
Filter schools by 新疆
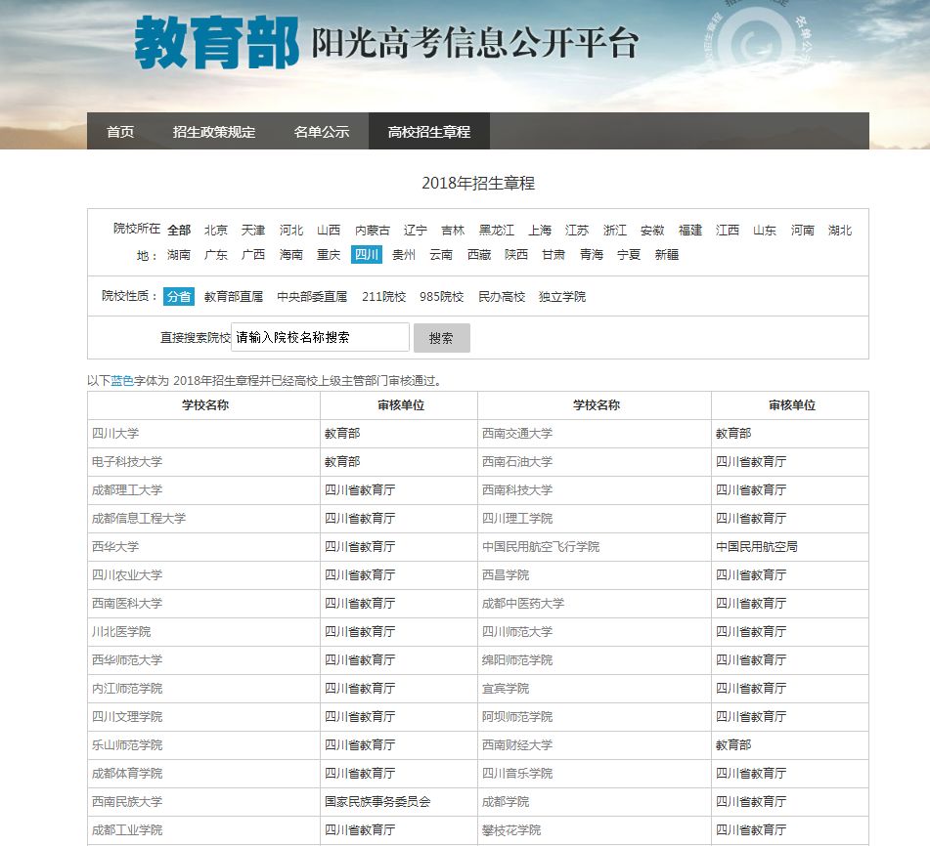point(667,255)
